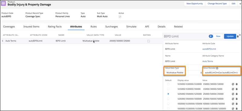Click the blue rules icon beside New
This screenshot has width=242, height=111.
click(211, 36)
